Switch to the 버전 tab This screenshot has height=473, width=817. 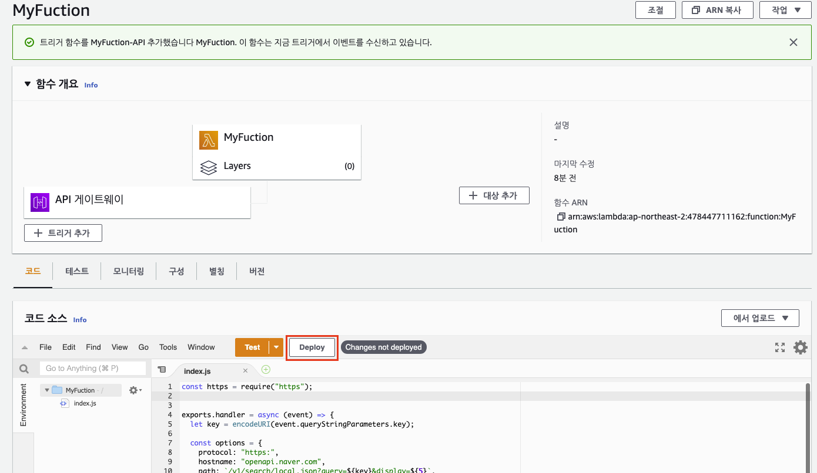click(257, 271)
